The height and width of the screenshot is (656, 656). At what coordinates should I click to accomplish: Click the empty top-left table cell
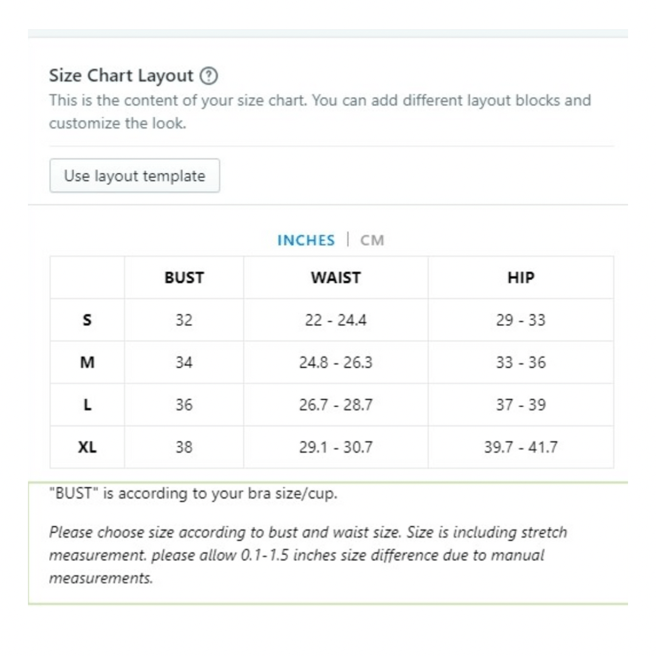pyautogui.click(x=87, y=278)
